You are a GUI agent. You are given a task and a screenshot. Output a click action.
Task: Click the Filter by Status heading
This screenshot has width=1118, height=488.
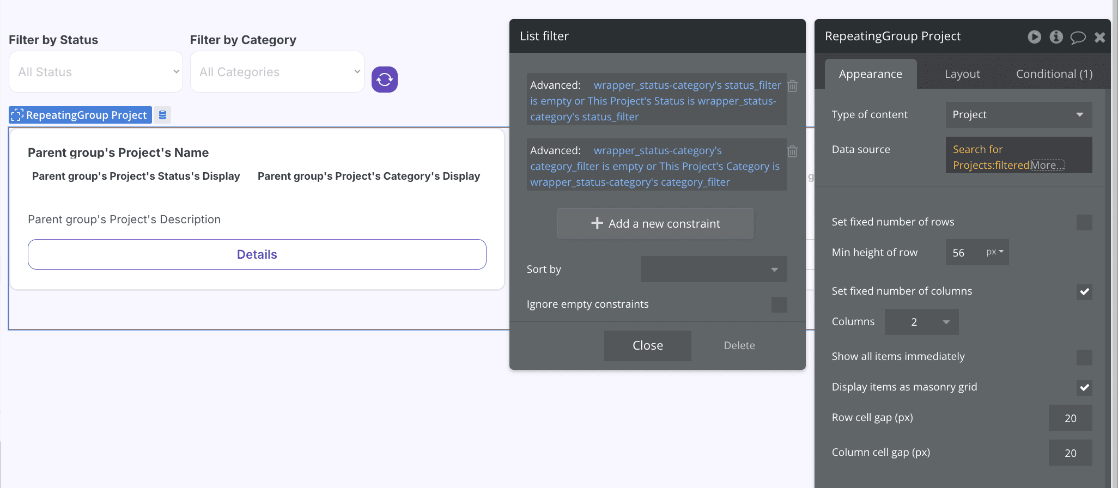pos(53,40)
